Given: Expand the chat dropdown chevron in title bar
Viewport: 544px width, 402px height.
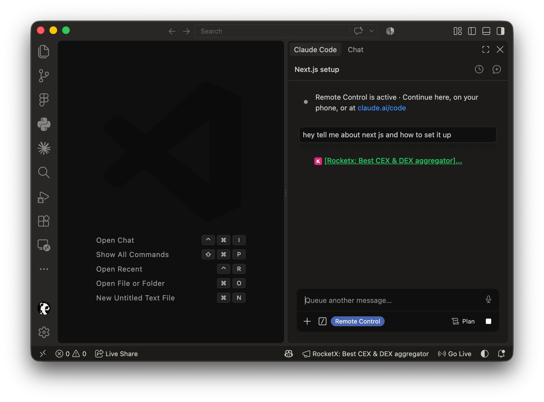Looking at the screenshot, I should (x=371, y=31).
